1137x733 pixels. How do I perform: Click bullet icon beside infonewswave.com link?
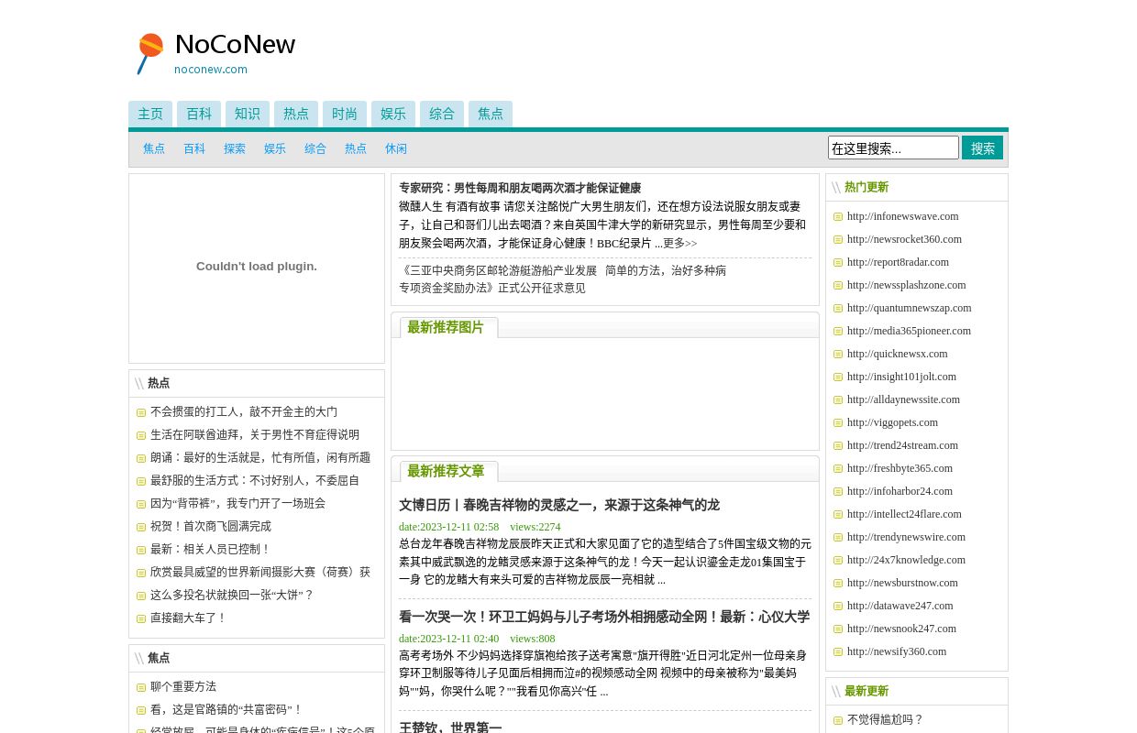tap(838, 217)
